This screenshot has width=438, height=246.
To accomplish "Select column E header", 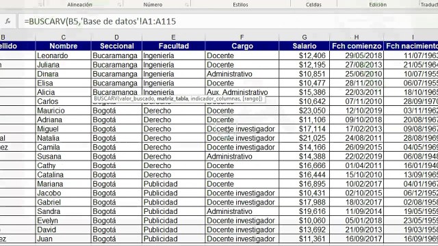I will pyautogui.click(x=173, y=37).
